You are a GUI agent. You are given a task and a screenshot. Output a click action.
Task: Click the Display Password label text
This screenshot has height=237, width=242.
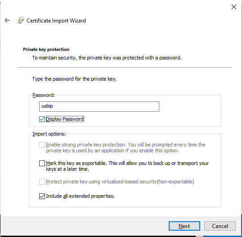click(x=65, y=119)
